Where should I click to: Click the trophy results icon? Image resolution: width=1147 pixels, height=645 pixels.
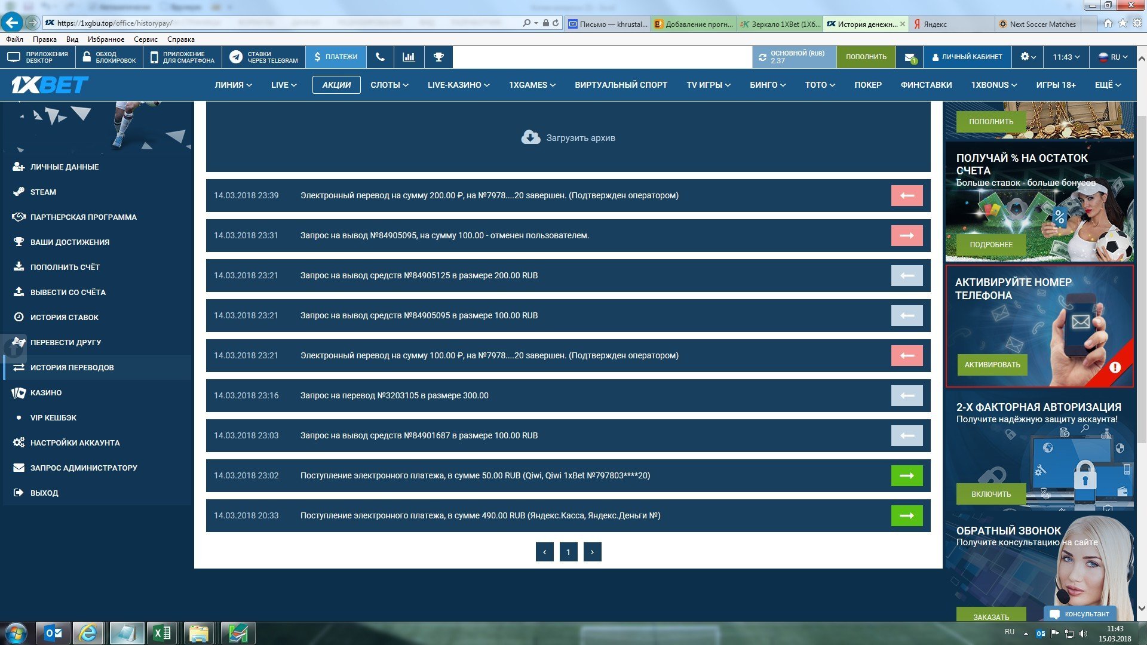[x=438, y=57]
